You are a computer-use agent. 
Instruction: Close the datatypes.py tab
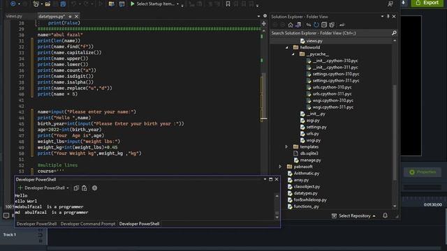point(76,17)
